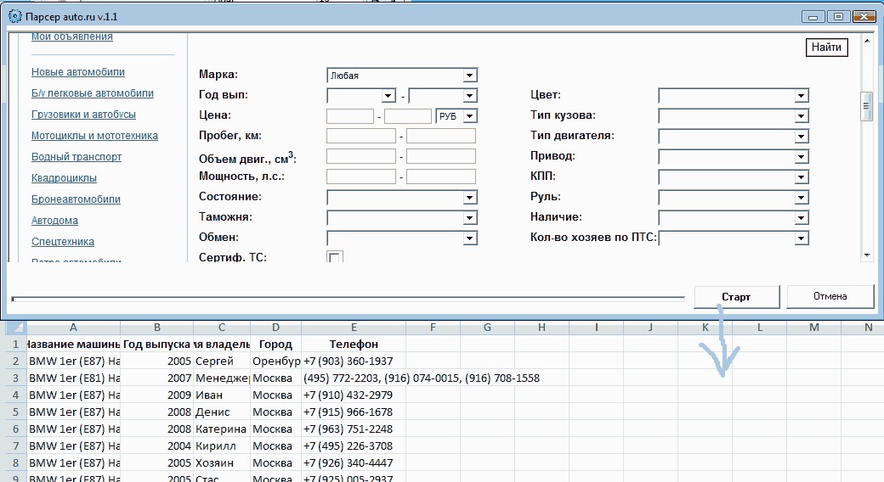Open the Спецтехника link
884x482 pixels.
[x=63, y=242]
